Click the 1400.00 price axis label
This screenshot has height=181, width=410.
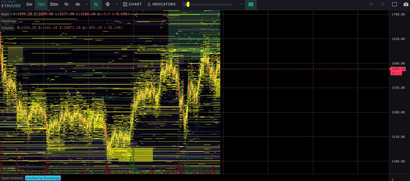pos(398,161)
